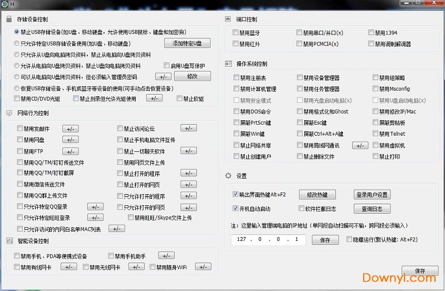The height and width of the screenshot is (291, 445).
Task: Check 软件拦截日志 checkbox
Action: click(301, 209)
